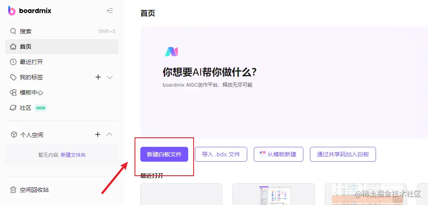Image resolution: width=428 pixels, height=205 pixels.
Task: Open 我的标签 in the sidebar
Action: pos(31,77)
